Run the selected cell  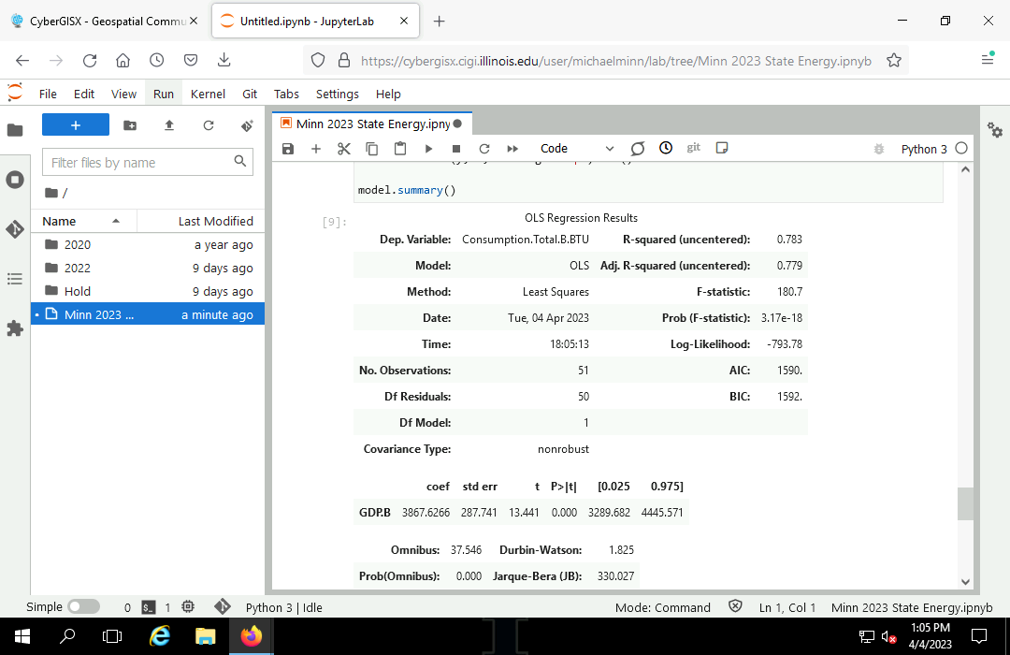pos(428,149)
